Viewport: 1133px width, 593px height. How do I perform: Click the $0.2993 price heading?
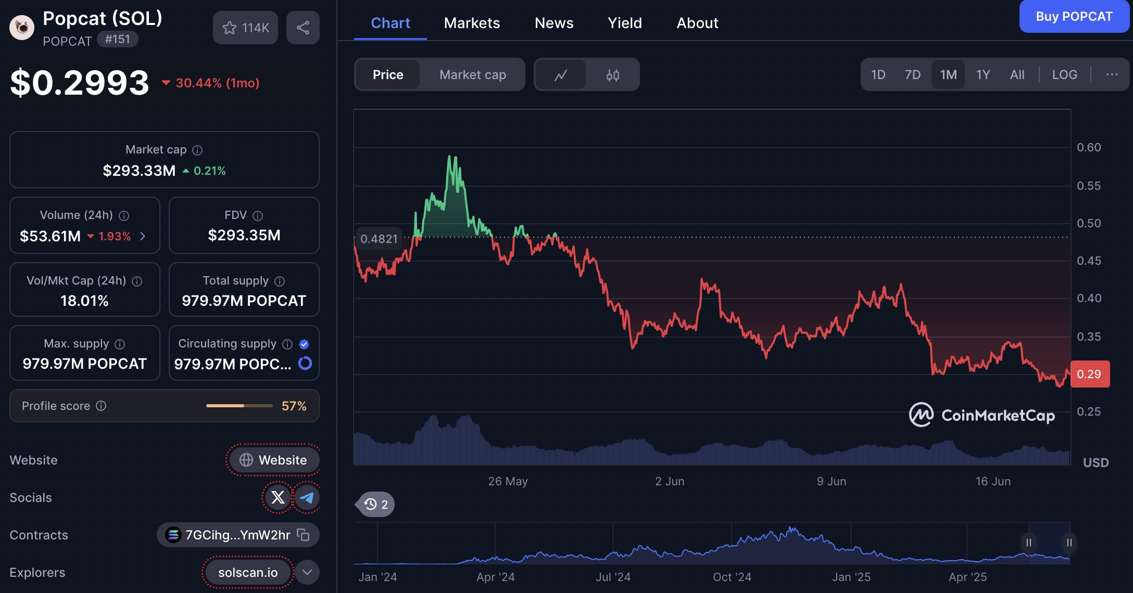pos(80,82)
